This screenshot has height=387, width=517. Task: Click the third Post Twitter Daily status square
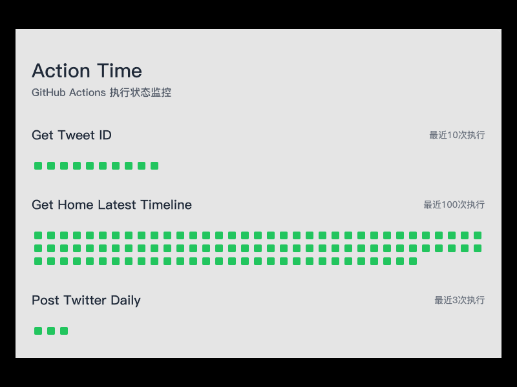(x=64, y=331)
